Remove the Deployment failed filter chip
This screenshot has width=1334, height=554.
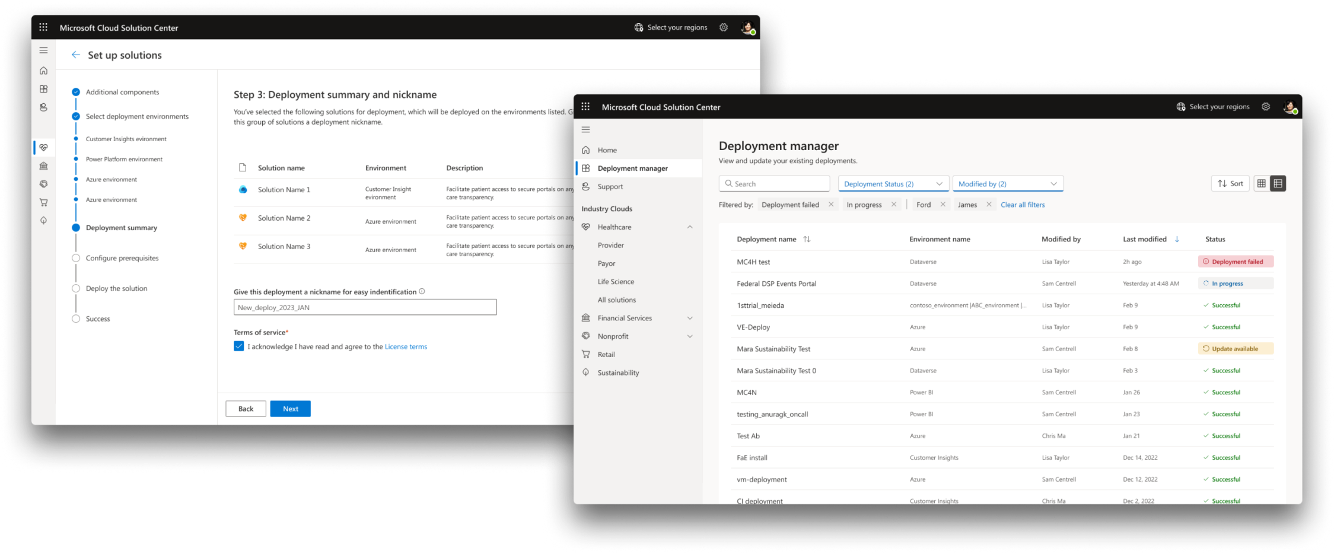(x=830, y=205)
